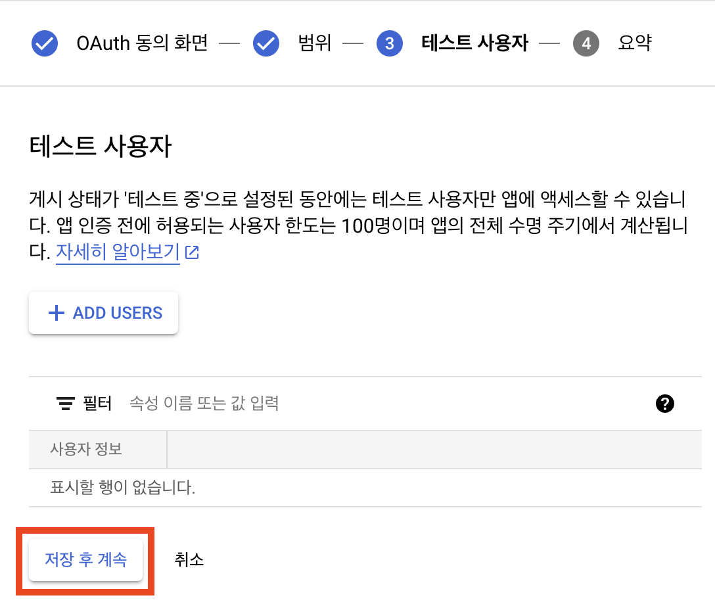The image size is (715, 606).
Task: Open the 자세히 알아보기 link
Action: coord(118,252)
